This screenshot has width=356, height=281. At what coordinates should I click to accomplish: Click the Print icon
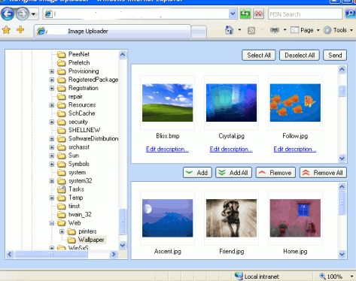pos(275,30)
